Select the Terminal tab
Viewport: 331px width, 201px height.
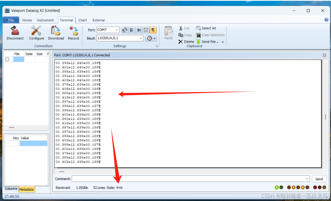coord(66,20)
